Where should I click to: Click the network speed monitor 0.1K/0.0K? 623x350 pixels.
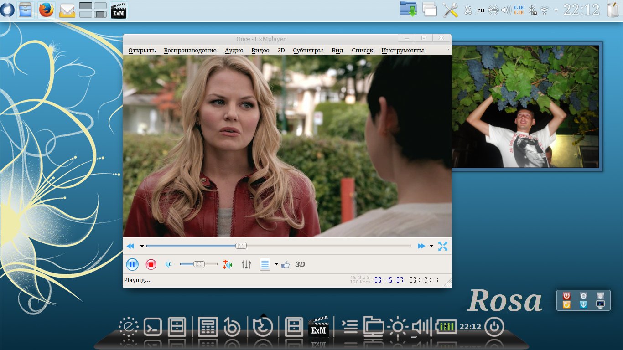click(519, 10)
